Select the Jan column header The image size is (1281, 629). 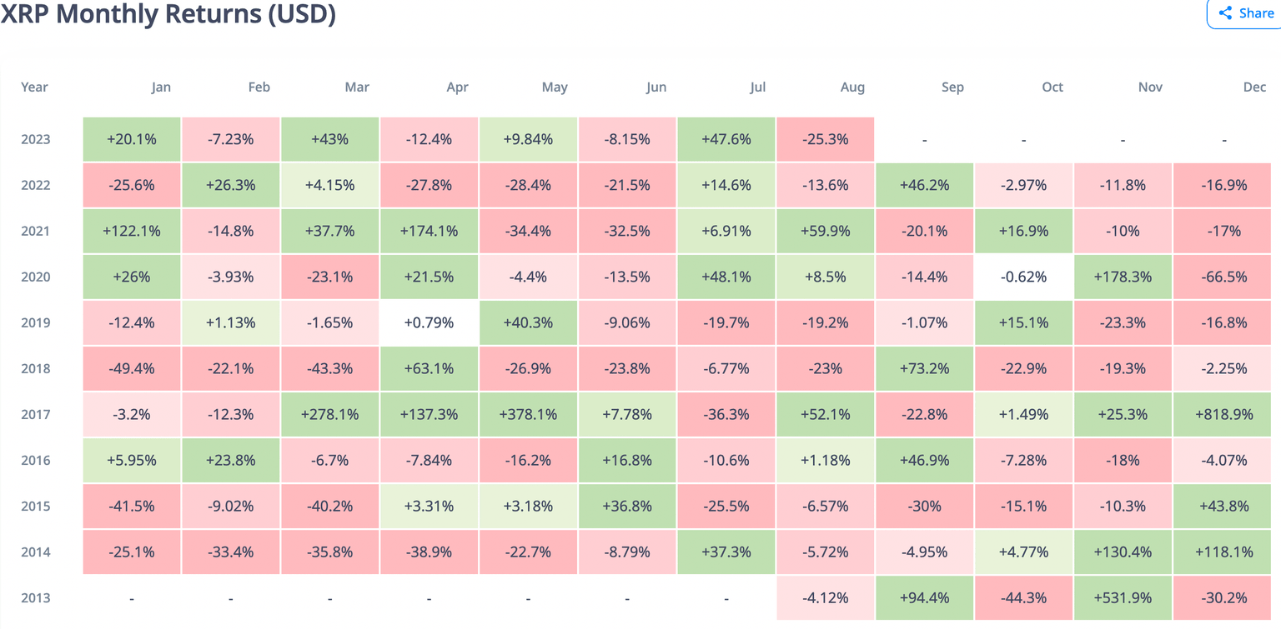point(161,87)
